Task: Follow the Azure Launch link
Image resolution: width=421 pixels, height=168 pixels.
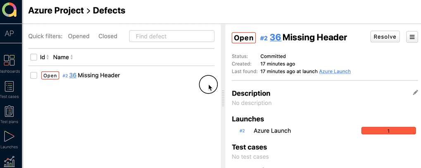Action: [335, 71]
